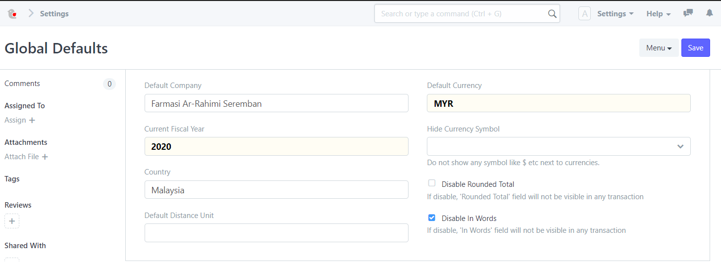The height and width of the screenshot is (262, 721).
Task: Click the breadcrumb chevron arrow
Action: tap(31, 13)
